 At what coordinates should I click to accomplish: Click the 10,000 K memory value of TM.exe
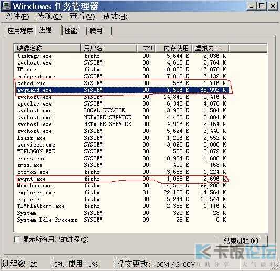[177, 69]
